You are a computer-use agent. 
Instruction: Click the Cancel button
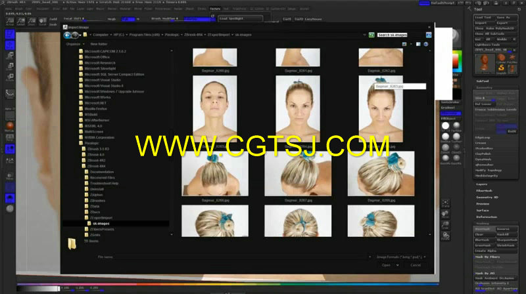(x=416, y=265)
